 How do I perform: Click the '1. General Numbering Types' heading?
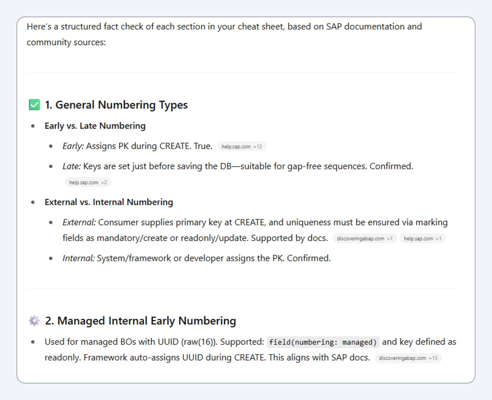click(116, 105)
